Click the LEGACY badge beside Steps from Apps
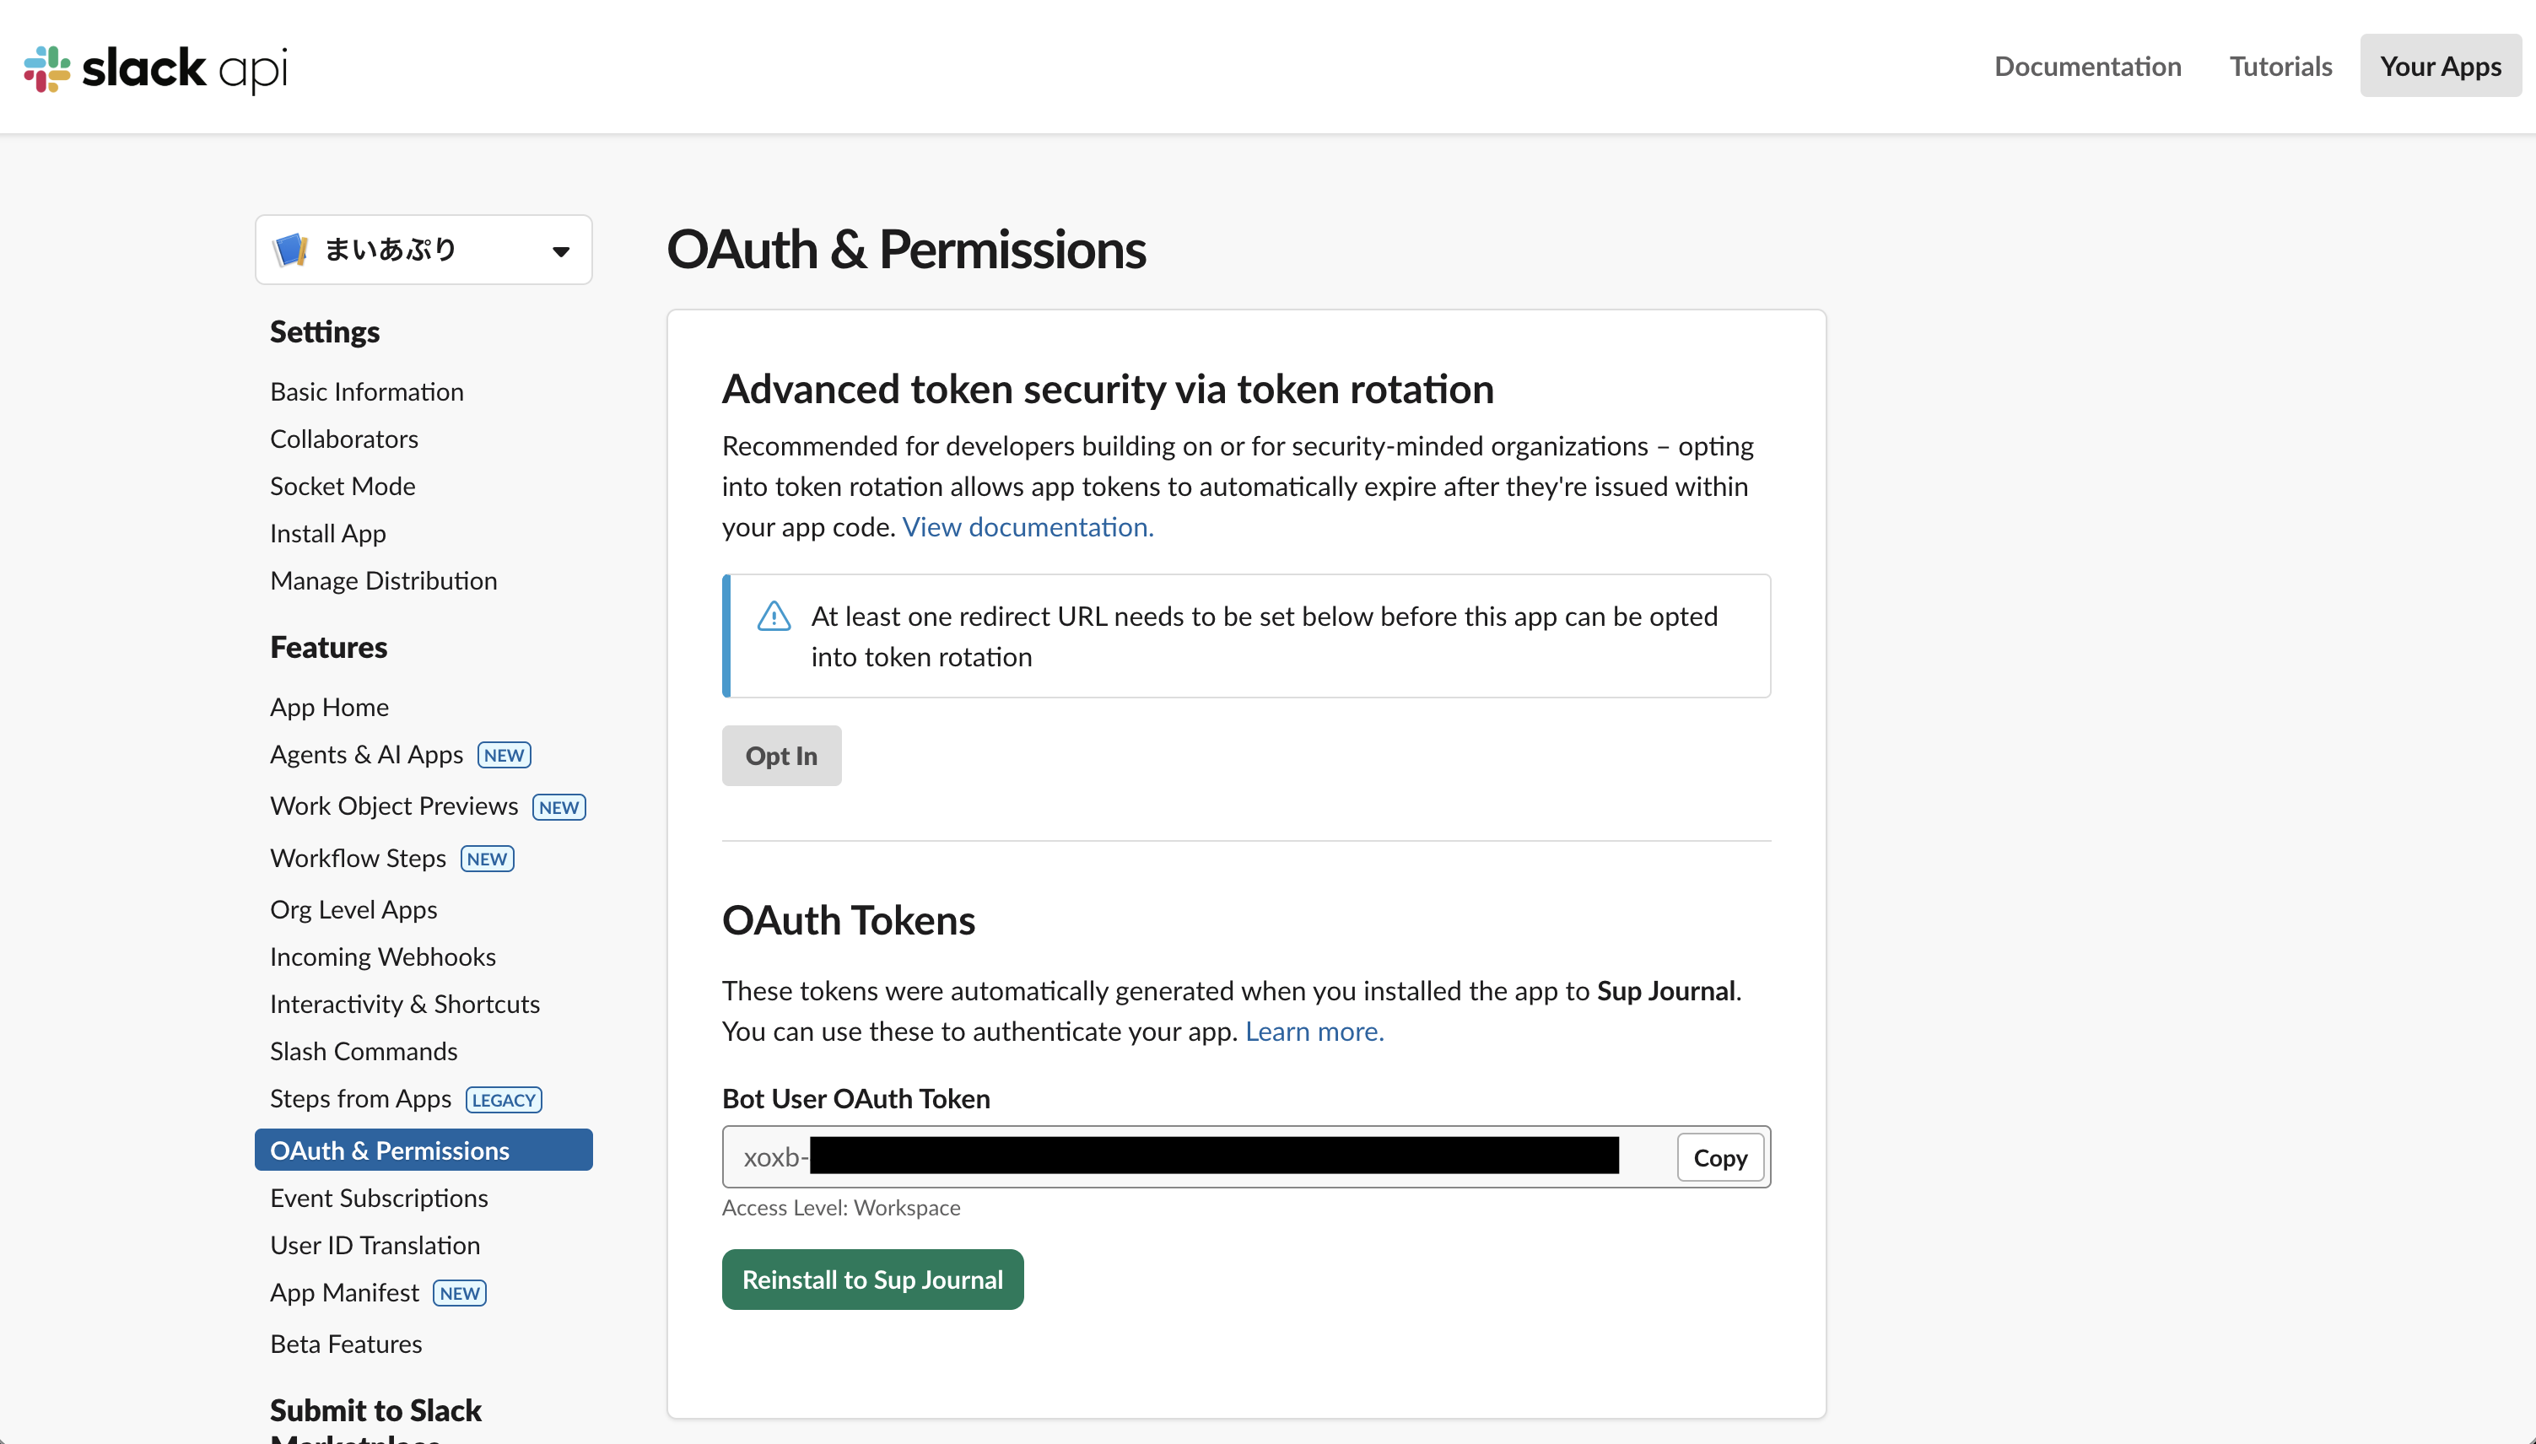The image size is (2536, 1444). tap(504, 1100)
